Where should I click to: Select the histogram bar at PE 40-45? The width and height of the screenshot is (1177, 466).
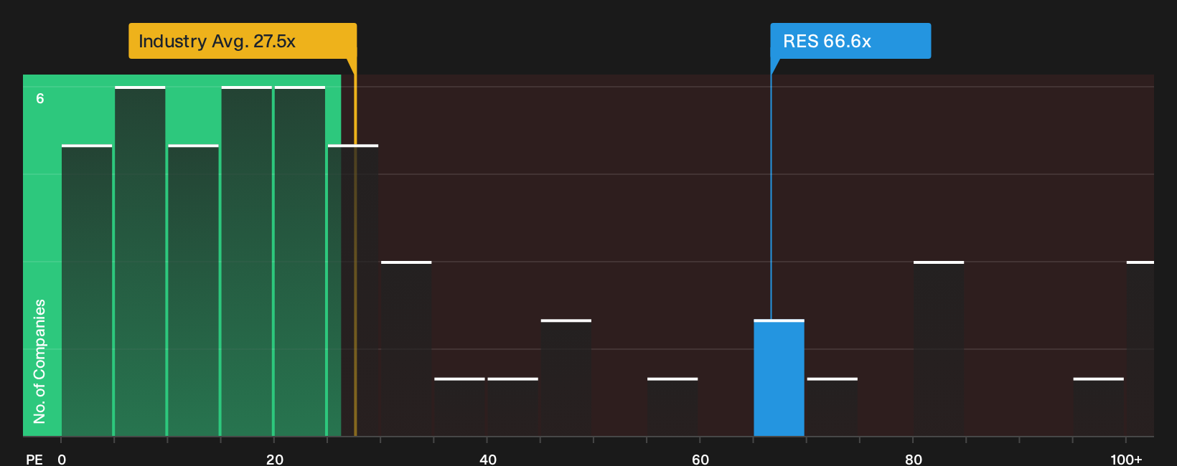click(x=512, y=406)
